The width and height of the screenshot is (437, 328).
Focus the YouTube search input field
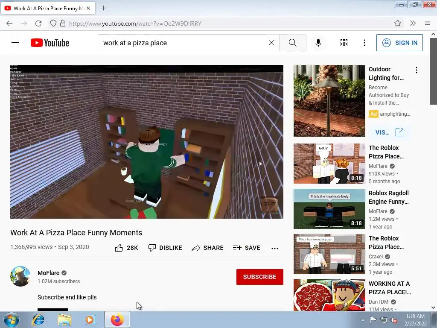pyautogui.click(x=184, y=43)
